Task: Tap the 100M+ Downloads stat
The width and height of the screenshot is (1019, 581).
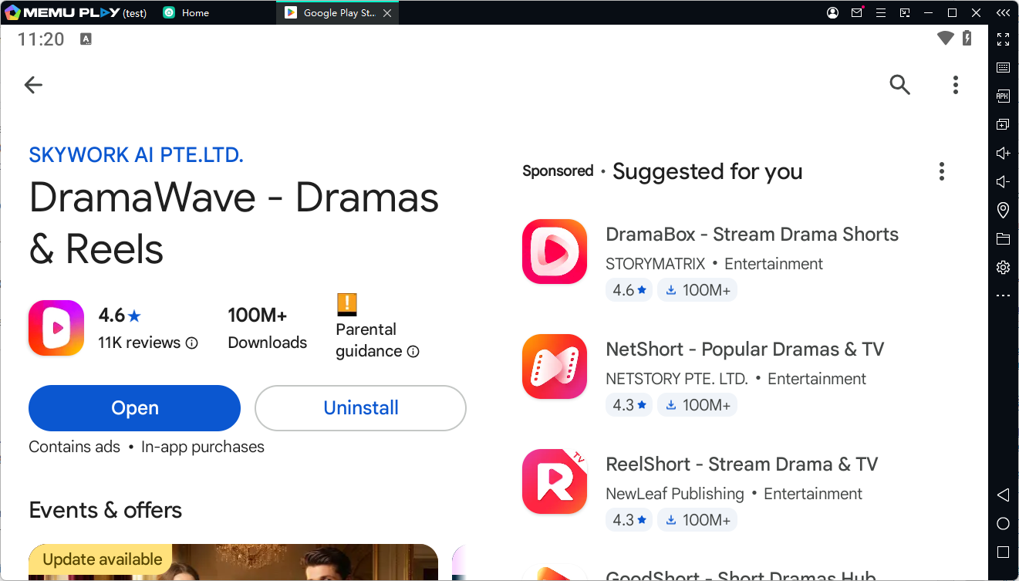Action: click(267, 329)
